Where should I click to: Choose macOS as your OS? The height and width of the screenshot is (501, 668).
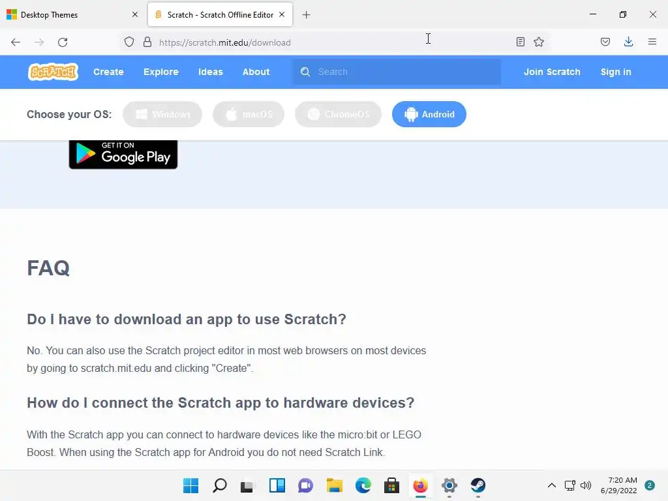pos(249,114)
